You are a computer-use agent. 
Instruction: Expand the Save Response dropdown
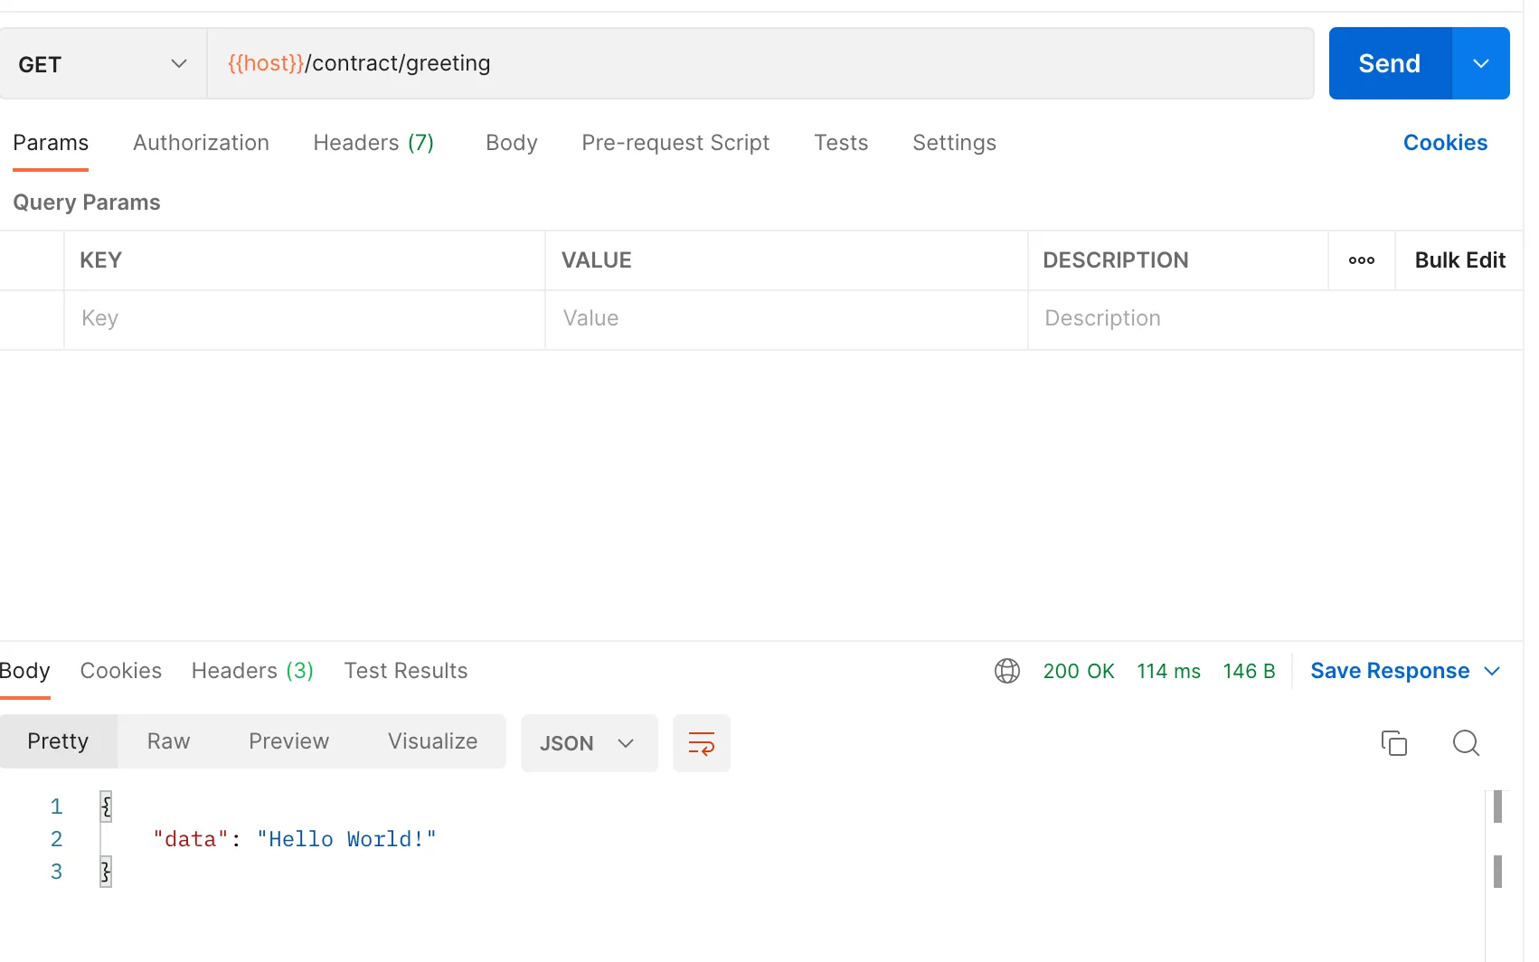pos(1492,671)
